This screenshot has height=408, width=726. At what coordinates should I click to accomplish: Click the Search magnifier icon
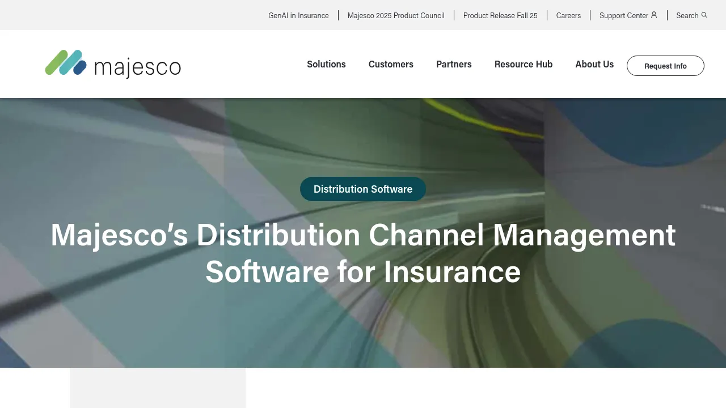pyautogui.click(x=704, y=15)
